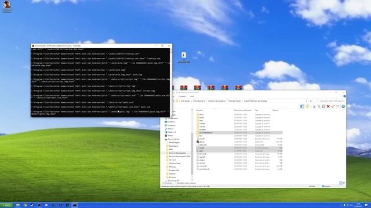The image size is (371, 208).
Task: Open the blue Help icon in Explorer
Action: pyautogui.click(x=344, y=96)
